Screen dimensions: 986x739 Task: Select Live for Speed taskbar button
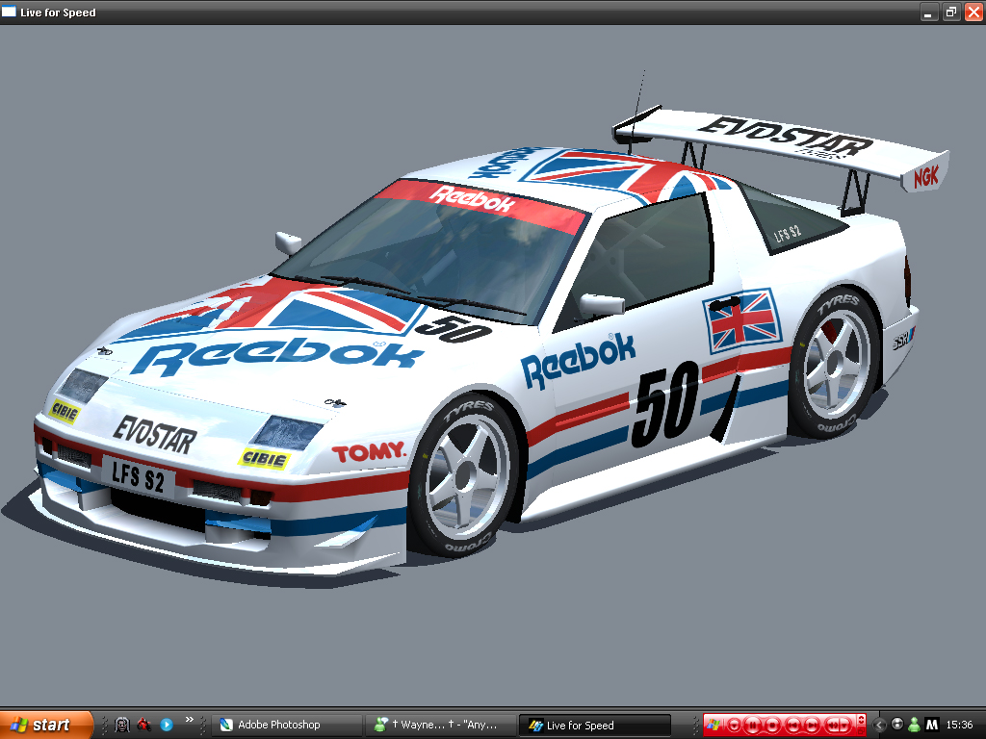pyautogui.click(x=594, y=726)
